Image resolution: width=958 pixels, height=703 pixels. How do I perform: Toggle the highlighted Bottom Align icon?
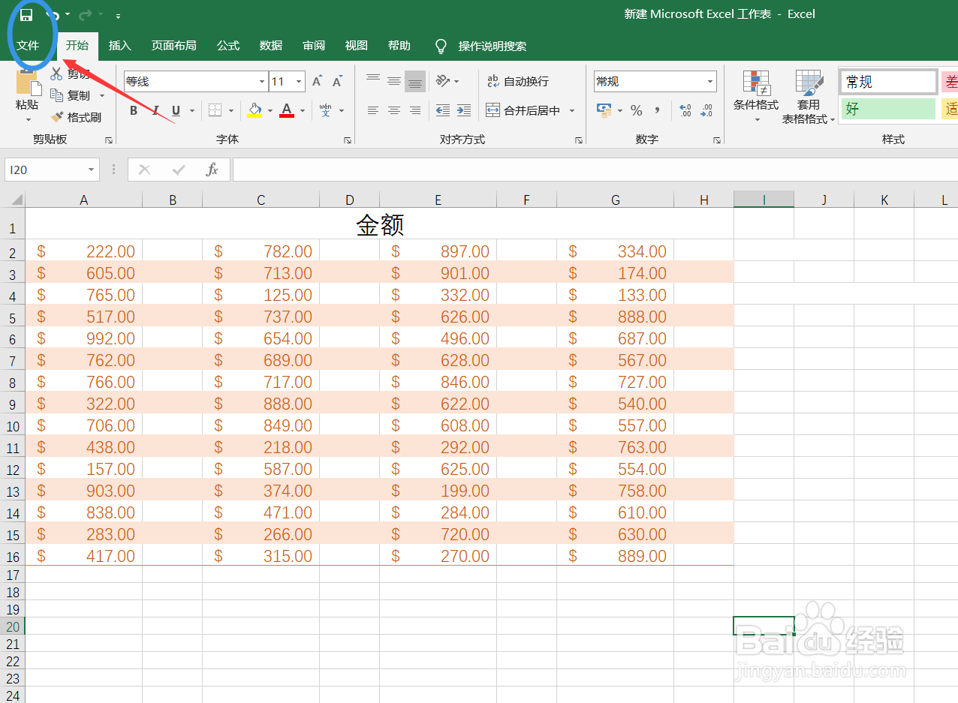click(x=415, y=81)
